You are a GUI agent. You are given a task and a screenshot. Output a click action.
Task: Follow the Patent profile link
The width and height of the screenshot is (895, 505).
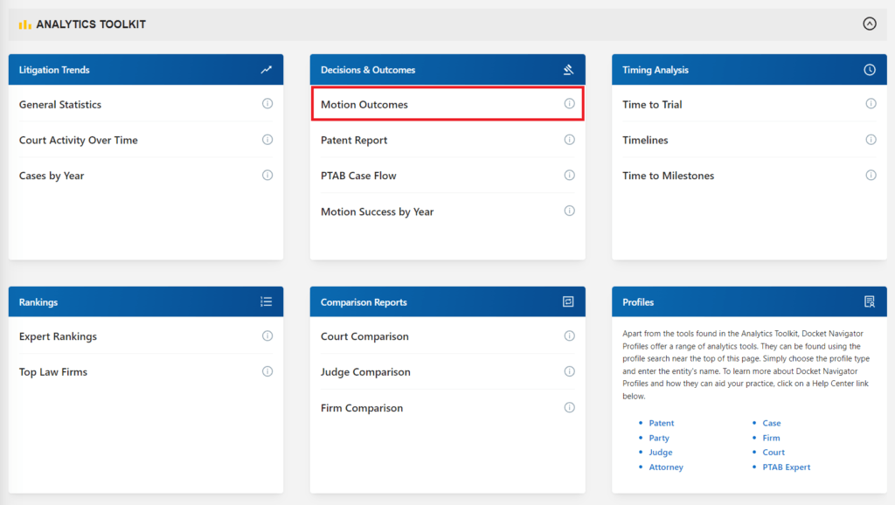pos(662,423)
